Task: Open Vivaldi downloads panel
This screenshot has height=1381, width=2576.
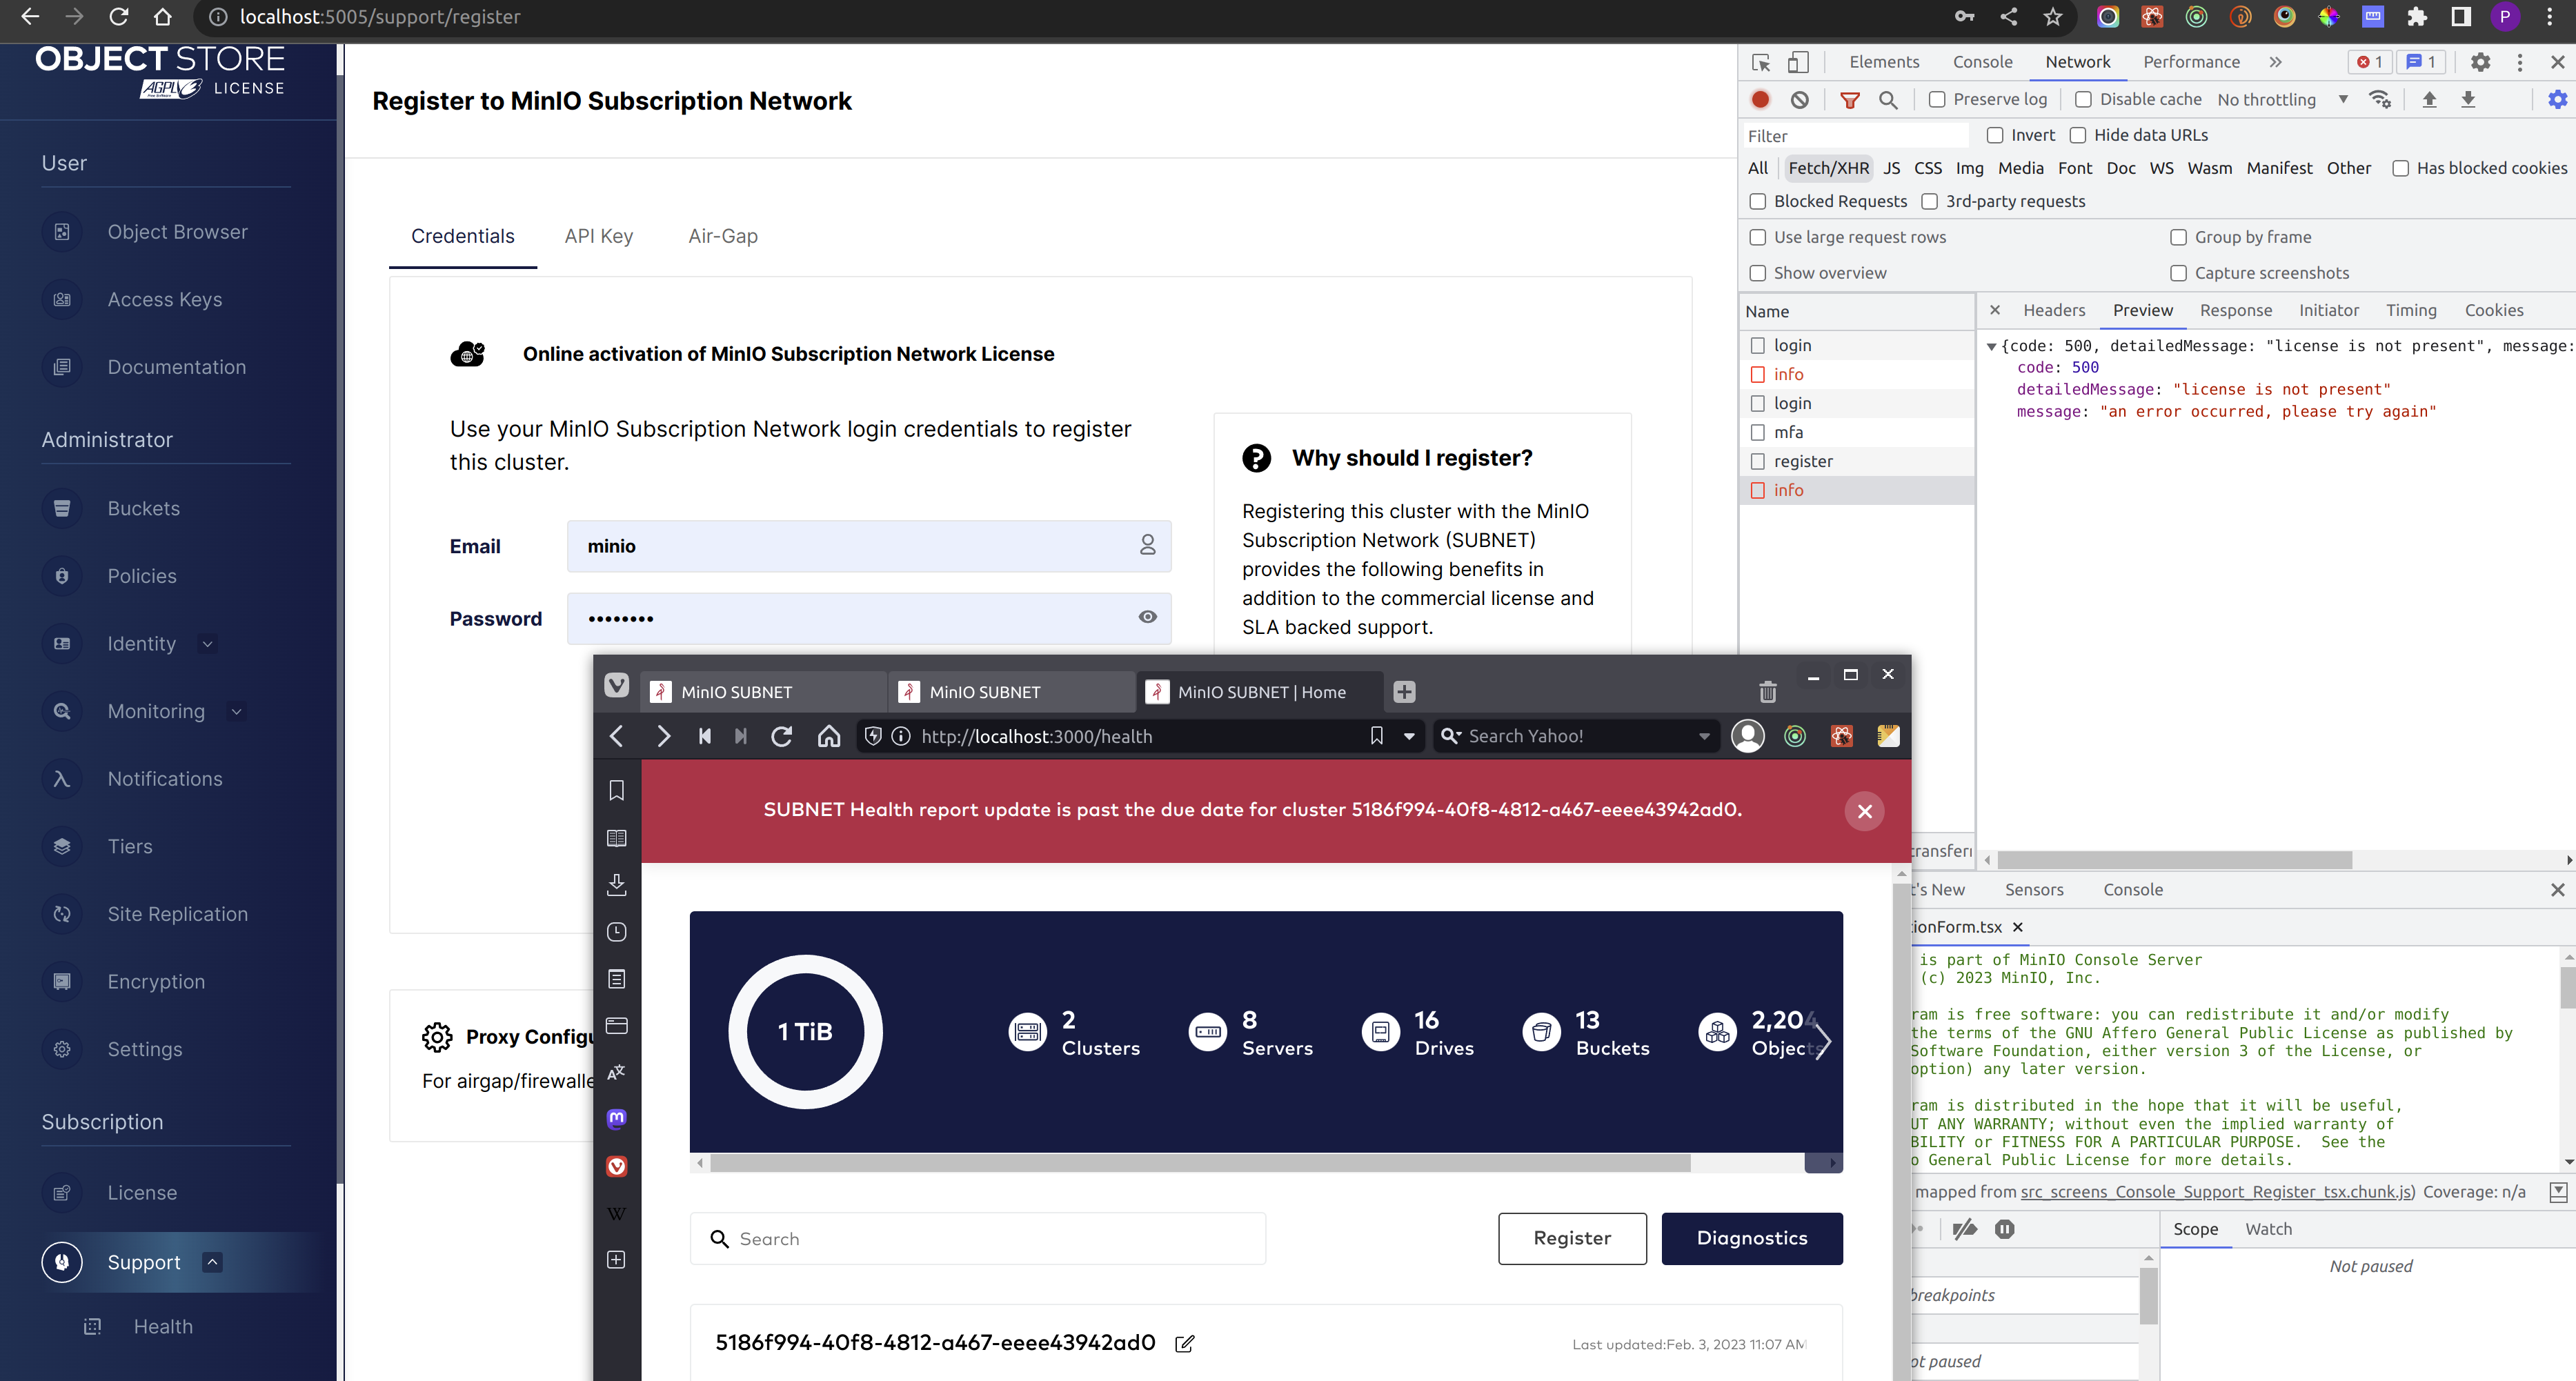Action: pyautogui.click(x=617, y=884)
